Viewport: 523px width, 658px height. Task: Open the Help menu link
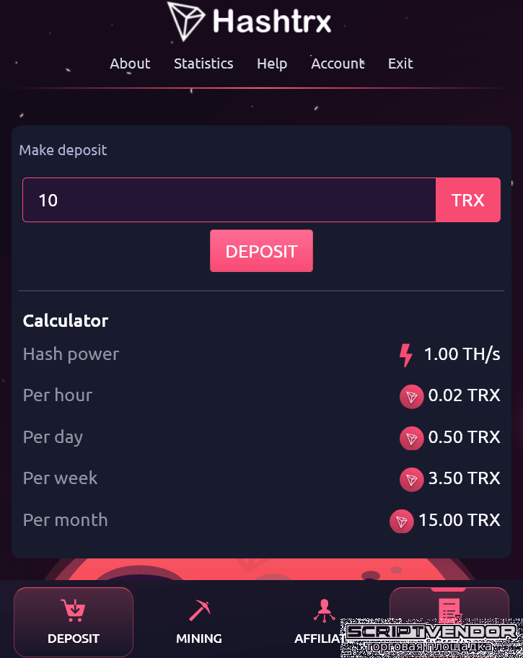tap(272, 63)
